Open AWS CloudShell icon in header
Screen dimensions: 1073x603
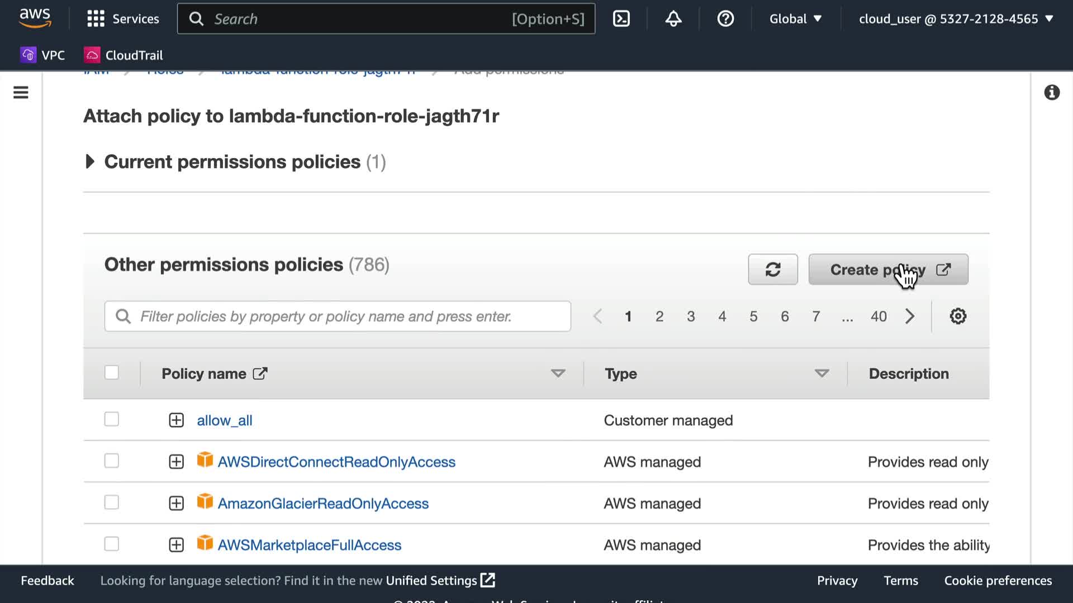[621, 19]
